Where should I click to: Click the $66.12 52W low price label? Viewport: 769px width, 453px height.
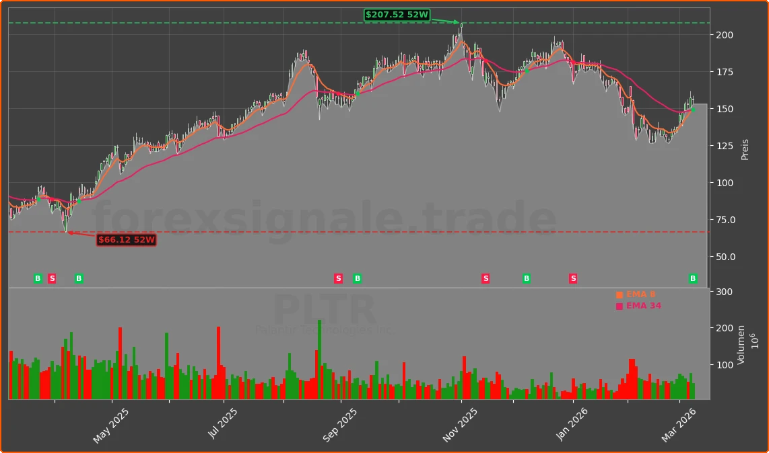click(126, 239)
